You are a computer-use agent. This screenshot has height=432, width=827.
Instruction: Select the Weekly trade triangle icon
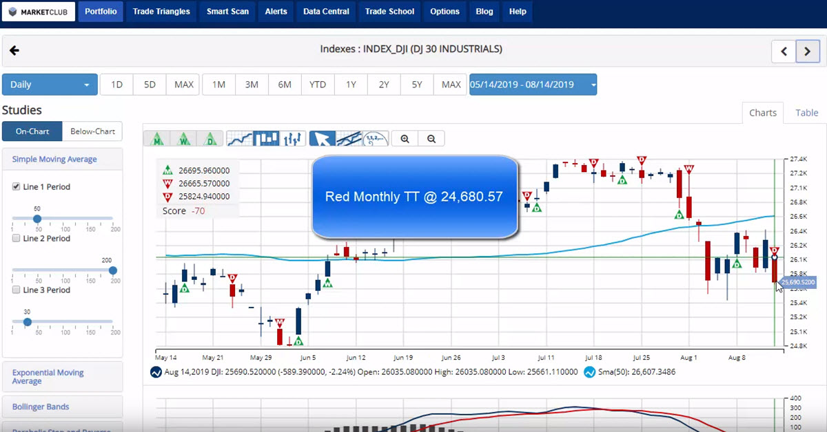click(x=183, y=138)
